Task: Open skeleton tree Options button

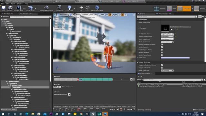Action: pos(5,17)
